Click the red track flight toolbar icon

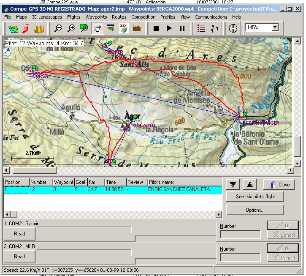26,29
